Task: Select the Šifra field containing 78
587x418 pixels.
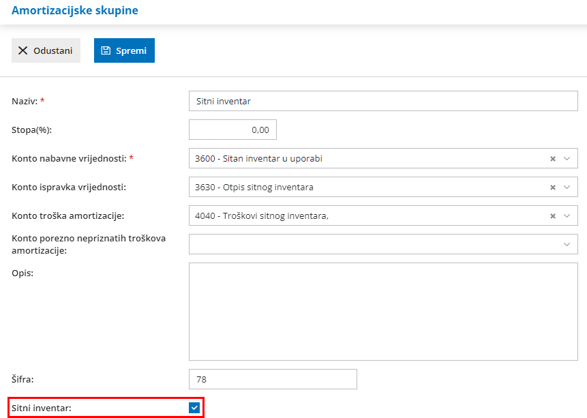Action: click(x=273, y=379)
